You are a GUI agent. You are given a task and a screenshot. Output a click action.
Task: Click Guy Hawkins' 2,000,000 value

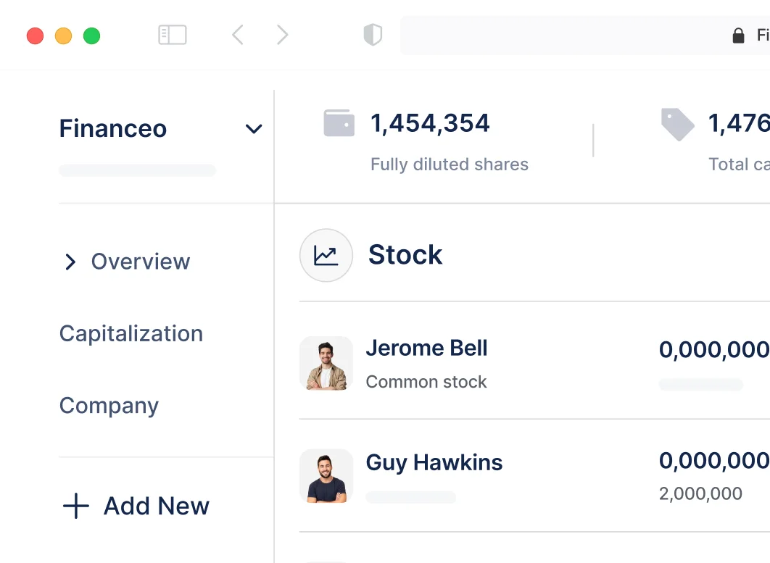(700, 493)
